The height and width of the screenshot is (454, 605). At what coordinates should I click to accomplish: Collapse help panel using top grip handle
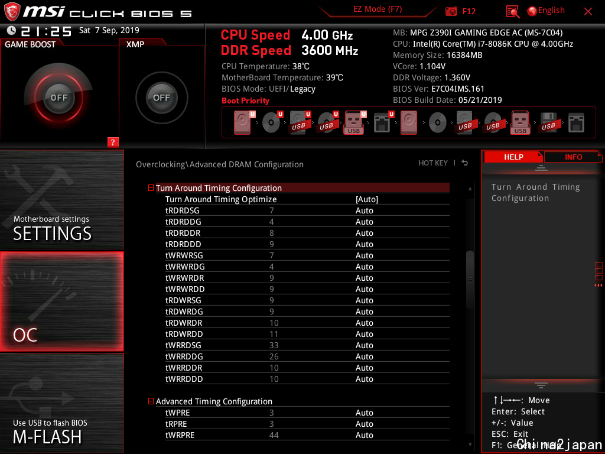tap(541, 167)
